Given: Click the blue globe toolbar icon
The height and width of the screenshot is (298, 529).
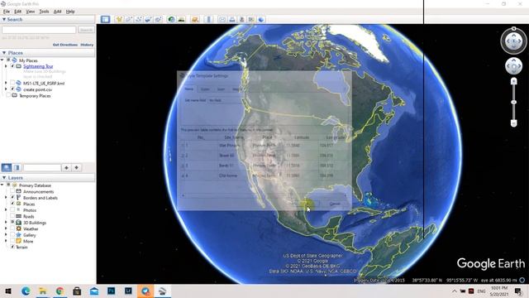Looking at the screenshot, I should click(x=261, y=19).
